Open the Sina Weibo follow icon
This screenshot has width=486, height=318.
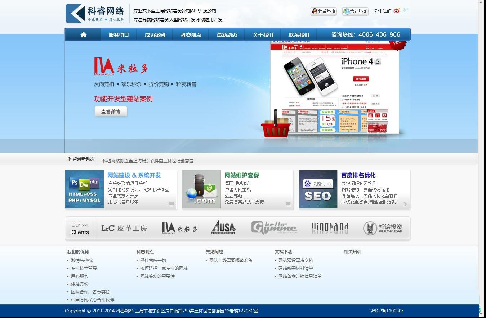(397, 11)
